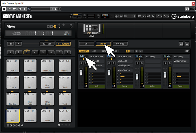Toggle the mute icon on Snare pad D1
Viewport: 196px width, 133px height.
click(x=43, y=111)
